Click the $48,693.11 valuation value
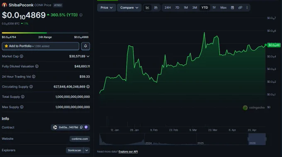 coord(82,66)
